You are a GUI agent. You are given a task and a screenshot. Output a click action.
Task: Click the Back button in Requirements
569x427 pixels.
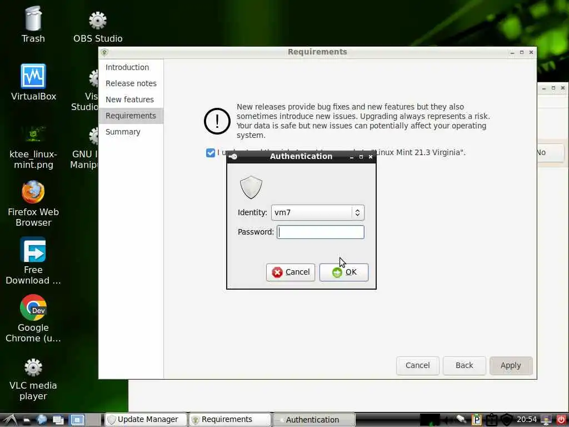click(464, 366)
